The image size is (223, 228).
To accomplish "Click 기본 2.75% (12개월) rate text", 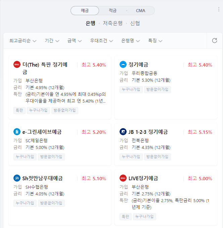I will click(x=151, y=194).
